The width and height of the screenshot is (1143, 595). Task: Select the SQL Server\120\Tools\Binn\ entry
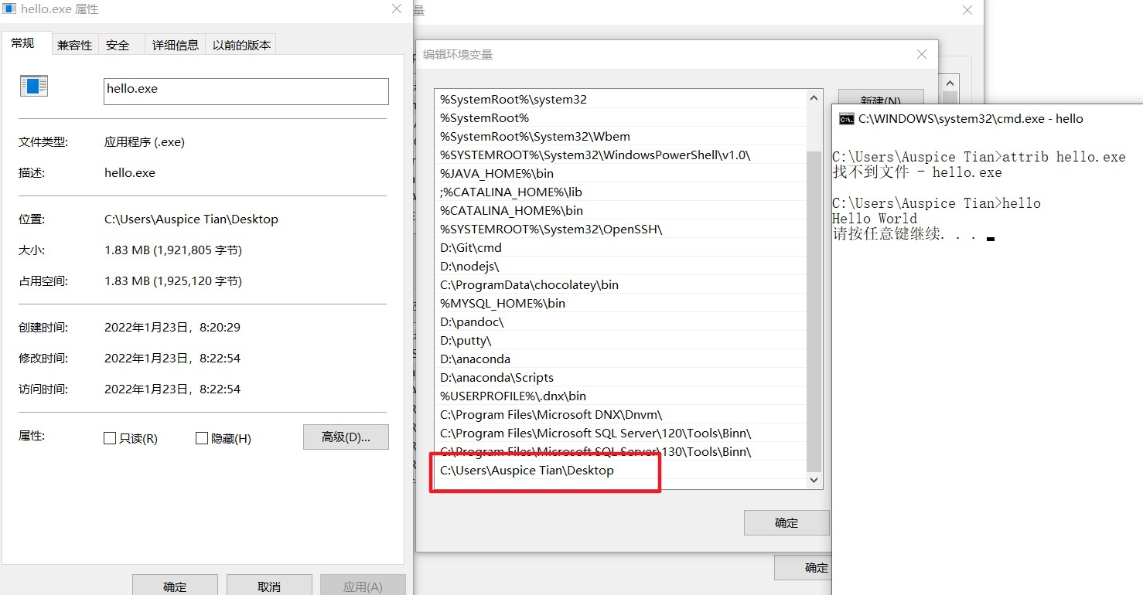pos(619,433)
